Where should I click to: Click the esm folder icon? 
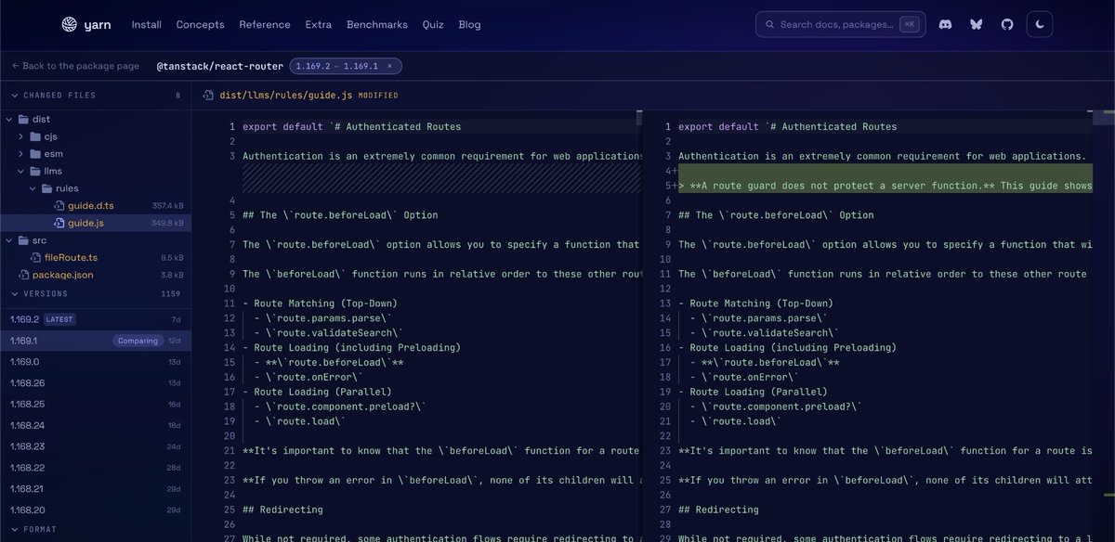pyautogui.click(x=35, y=154)
